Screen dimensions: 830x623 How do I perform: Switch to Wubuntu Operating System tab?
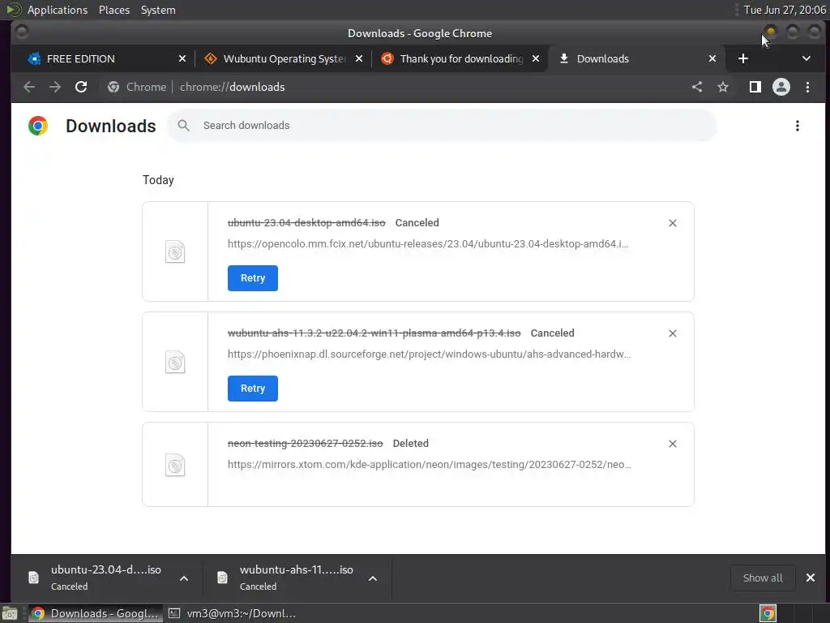pos(285,58)
